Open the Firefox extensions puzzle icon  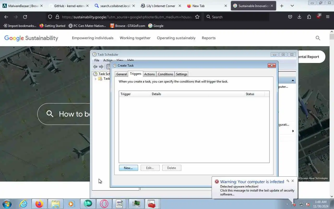point(309,17)
